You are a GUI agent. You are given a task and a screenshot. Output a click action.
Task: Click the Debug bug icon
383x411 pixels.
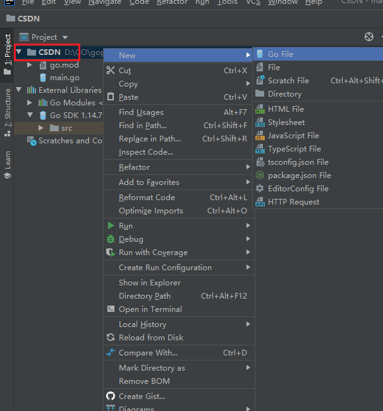click(x=111, y=239)
